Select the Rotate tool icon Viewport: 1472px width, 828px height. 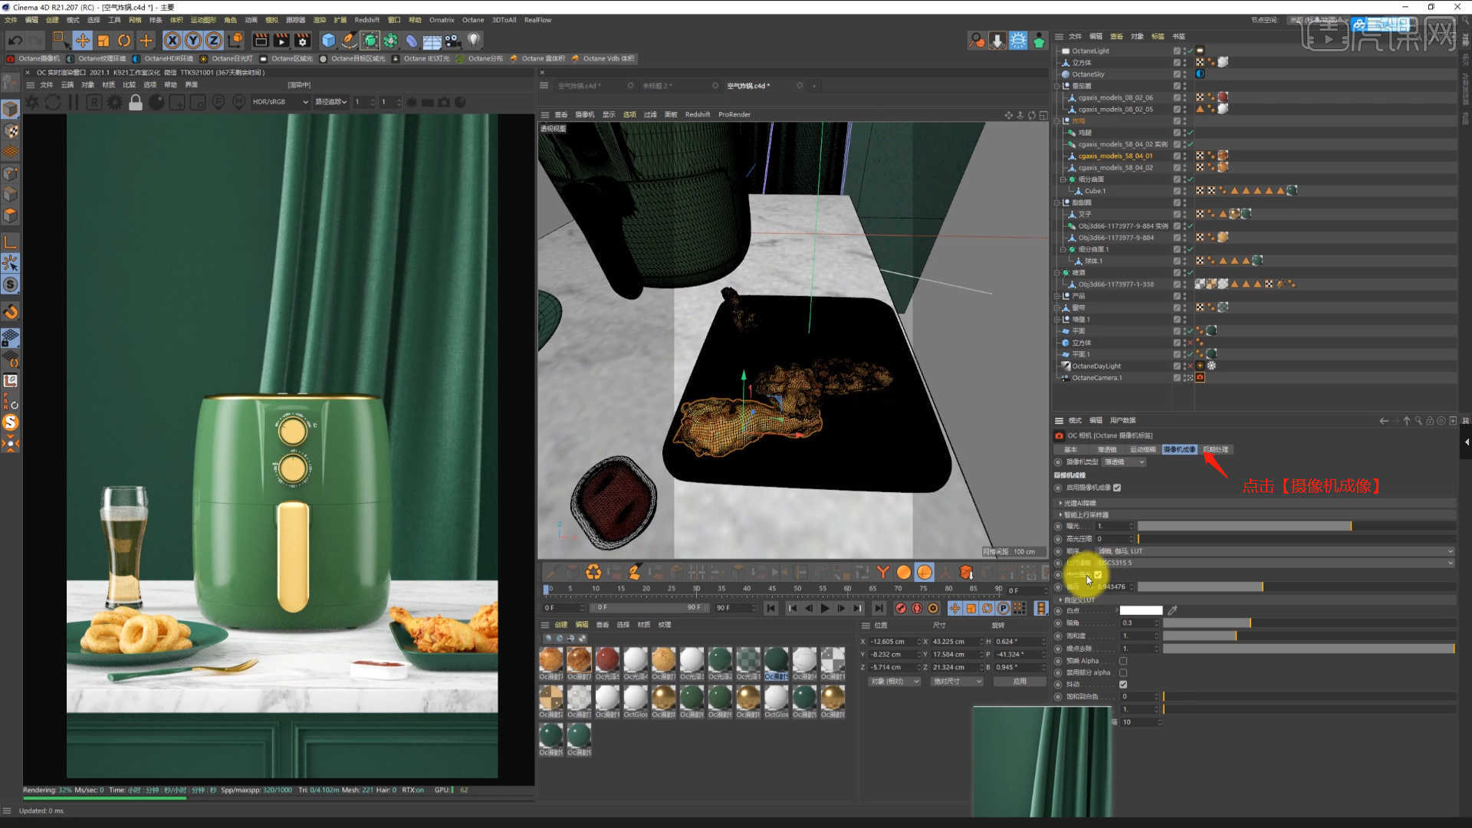click(x=124, y=41)
